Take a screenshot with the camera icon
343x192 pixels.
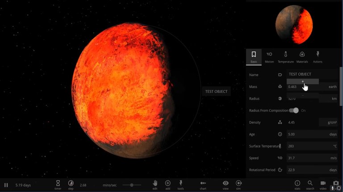tap(336, 183)
